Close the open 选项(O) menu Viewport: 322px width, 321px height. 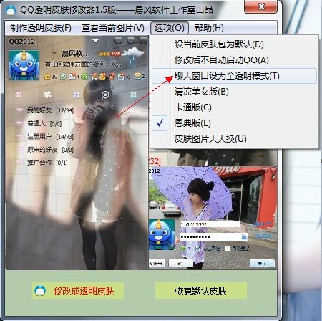(x=170, y=28)
